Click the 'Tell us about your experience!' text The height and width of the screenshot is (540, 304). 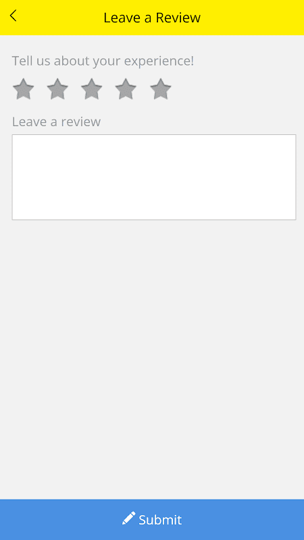(103, 61)
